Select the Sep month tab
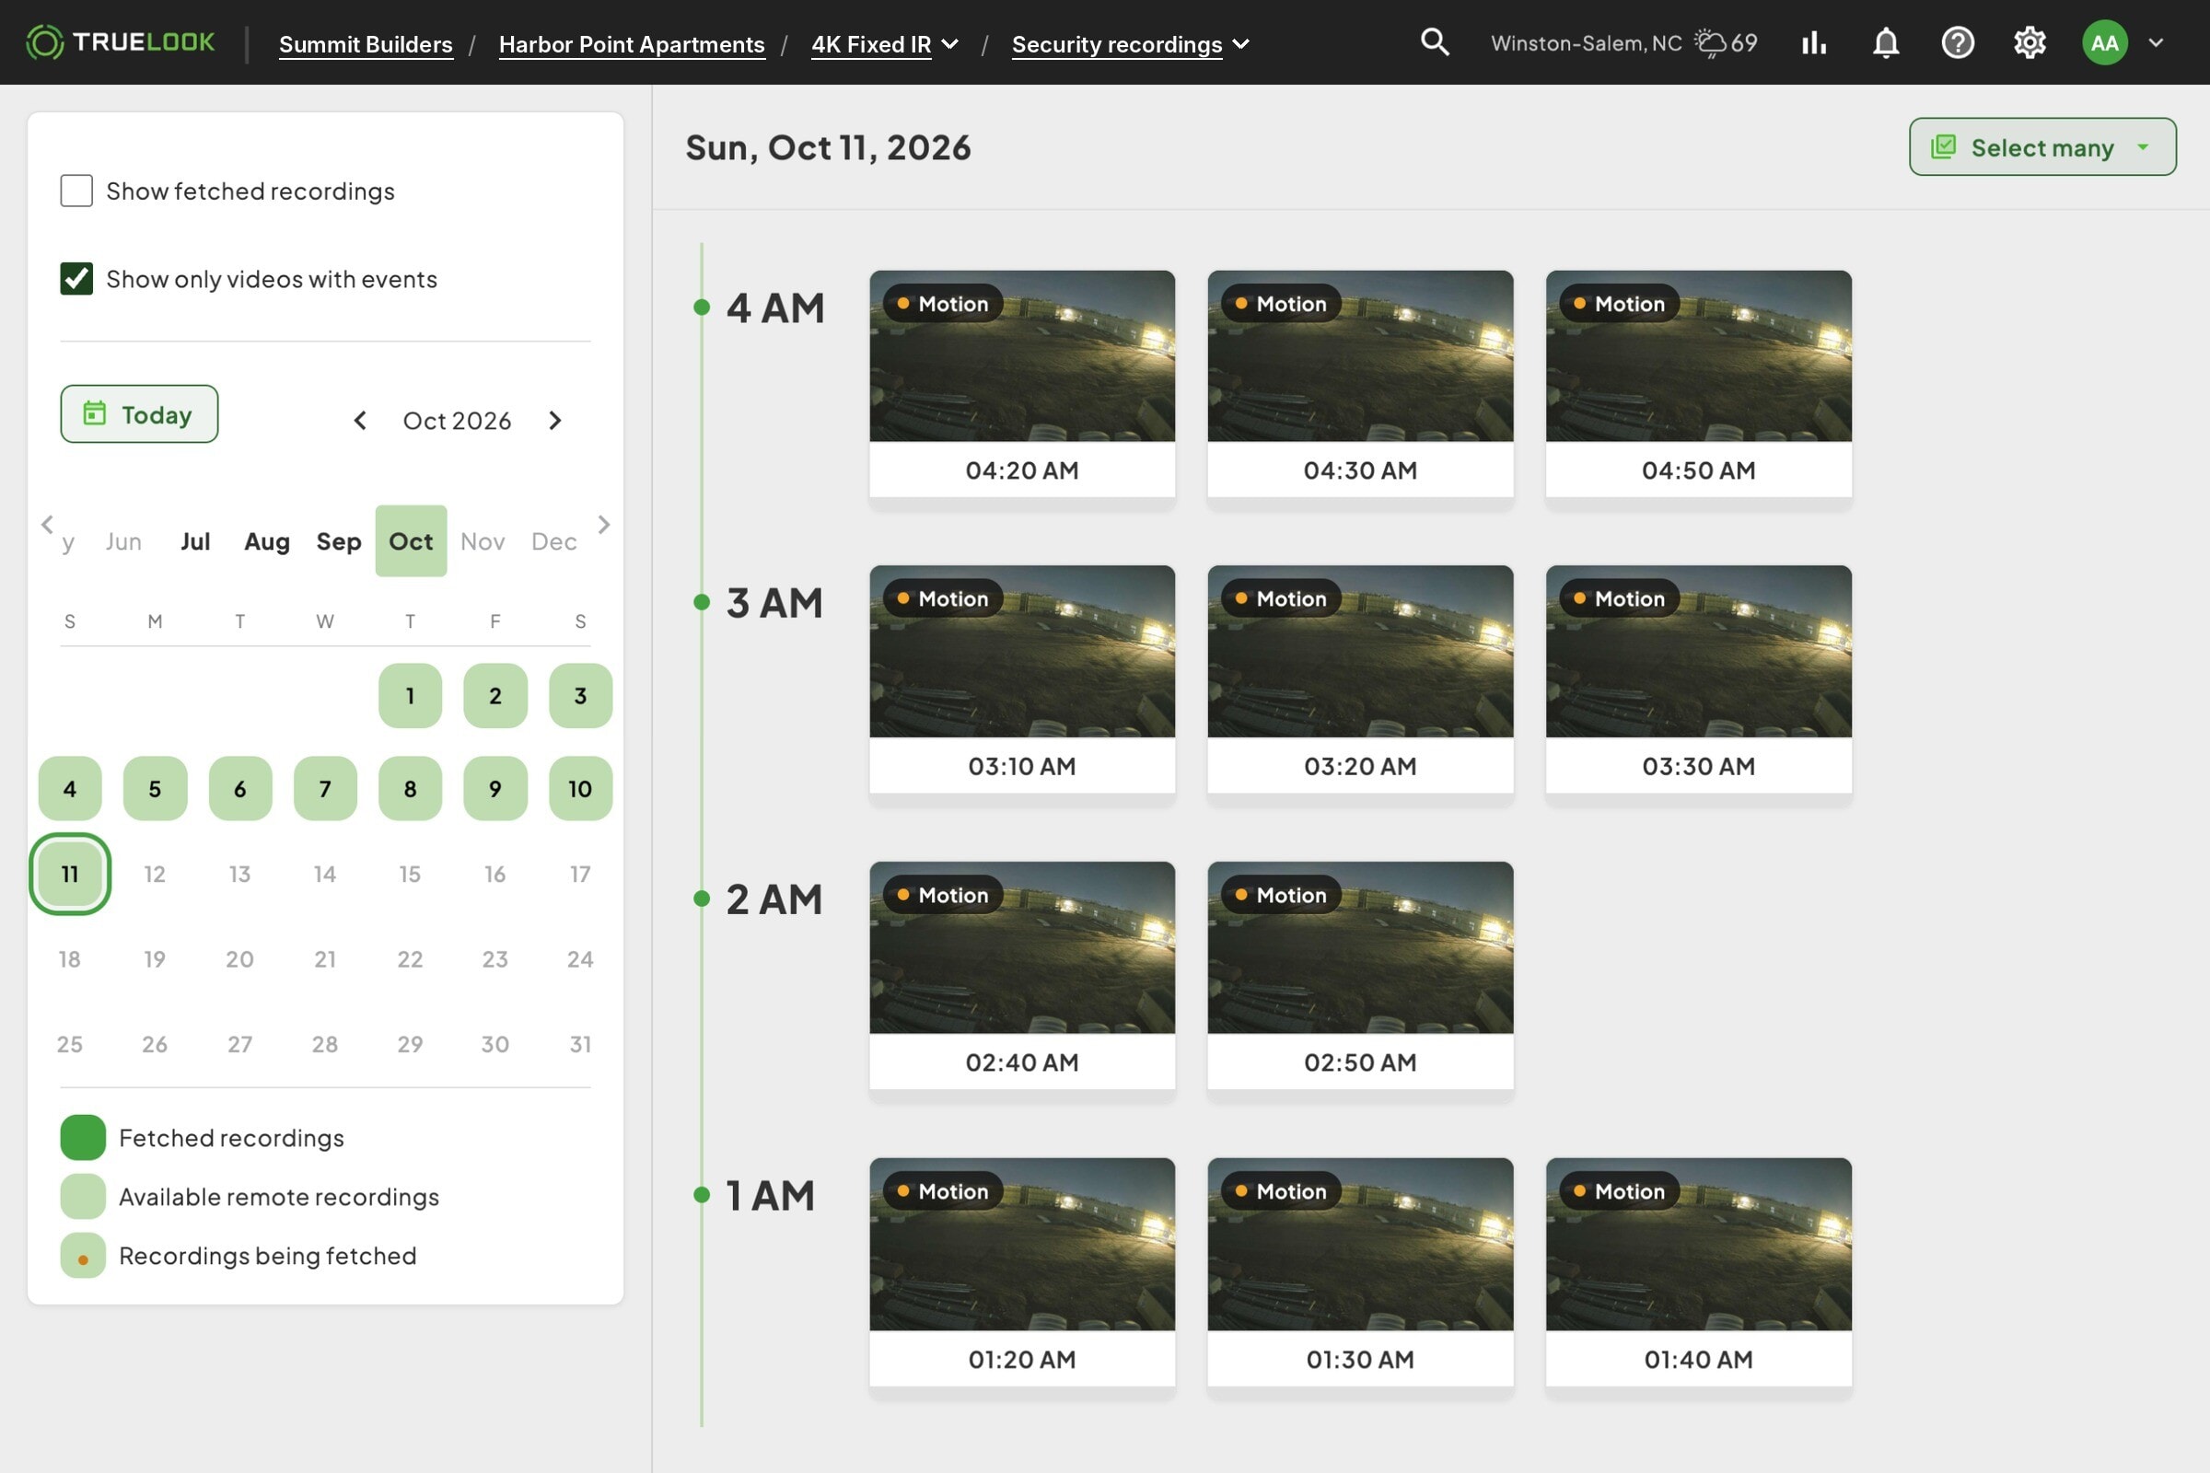 [338, 541]
